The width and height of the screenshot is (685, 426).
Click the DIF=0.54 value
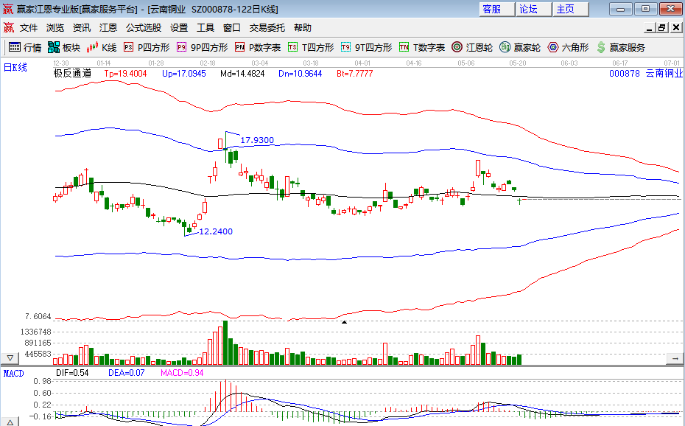pos(72,373)
